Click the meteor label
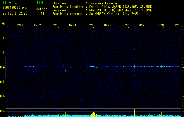 click(x=42, y=9)
